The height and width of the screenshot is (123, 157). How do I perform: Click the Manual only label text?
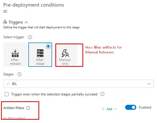[65, 61]
